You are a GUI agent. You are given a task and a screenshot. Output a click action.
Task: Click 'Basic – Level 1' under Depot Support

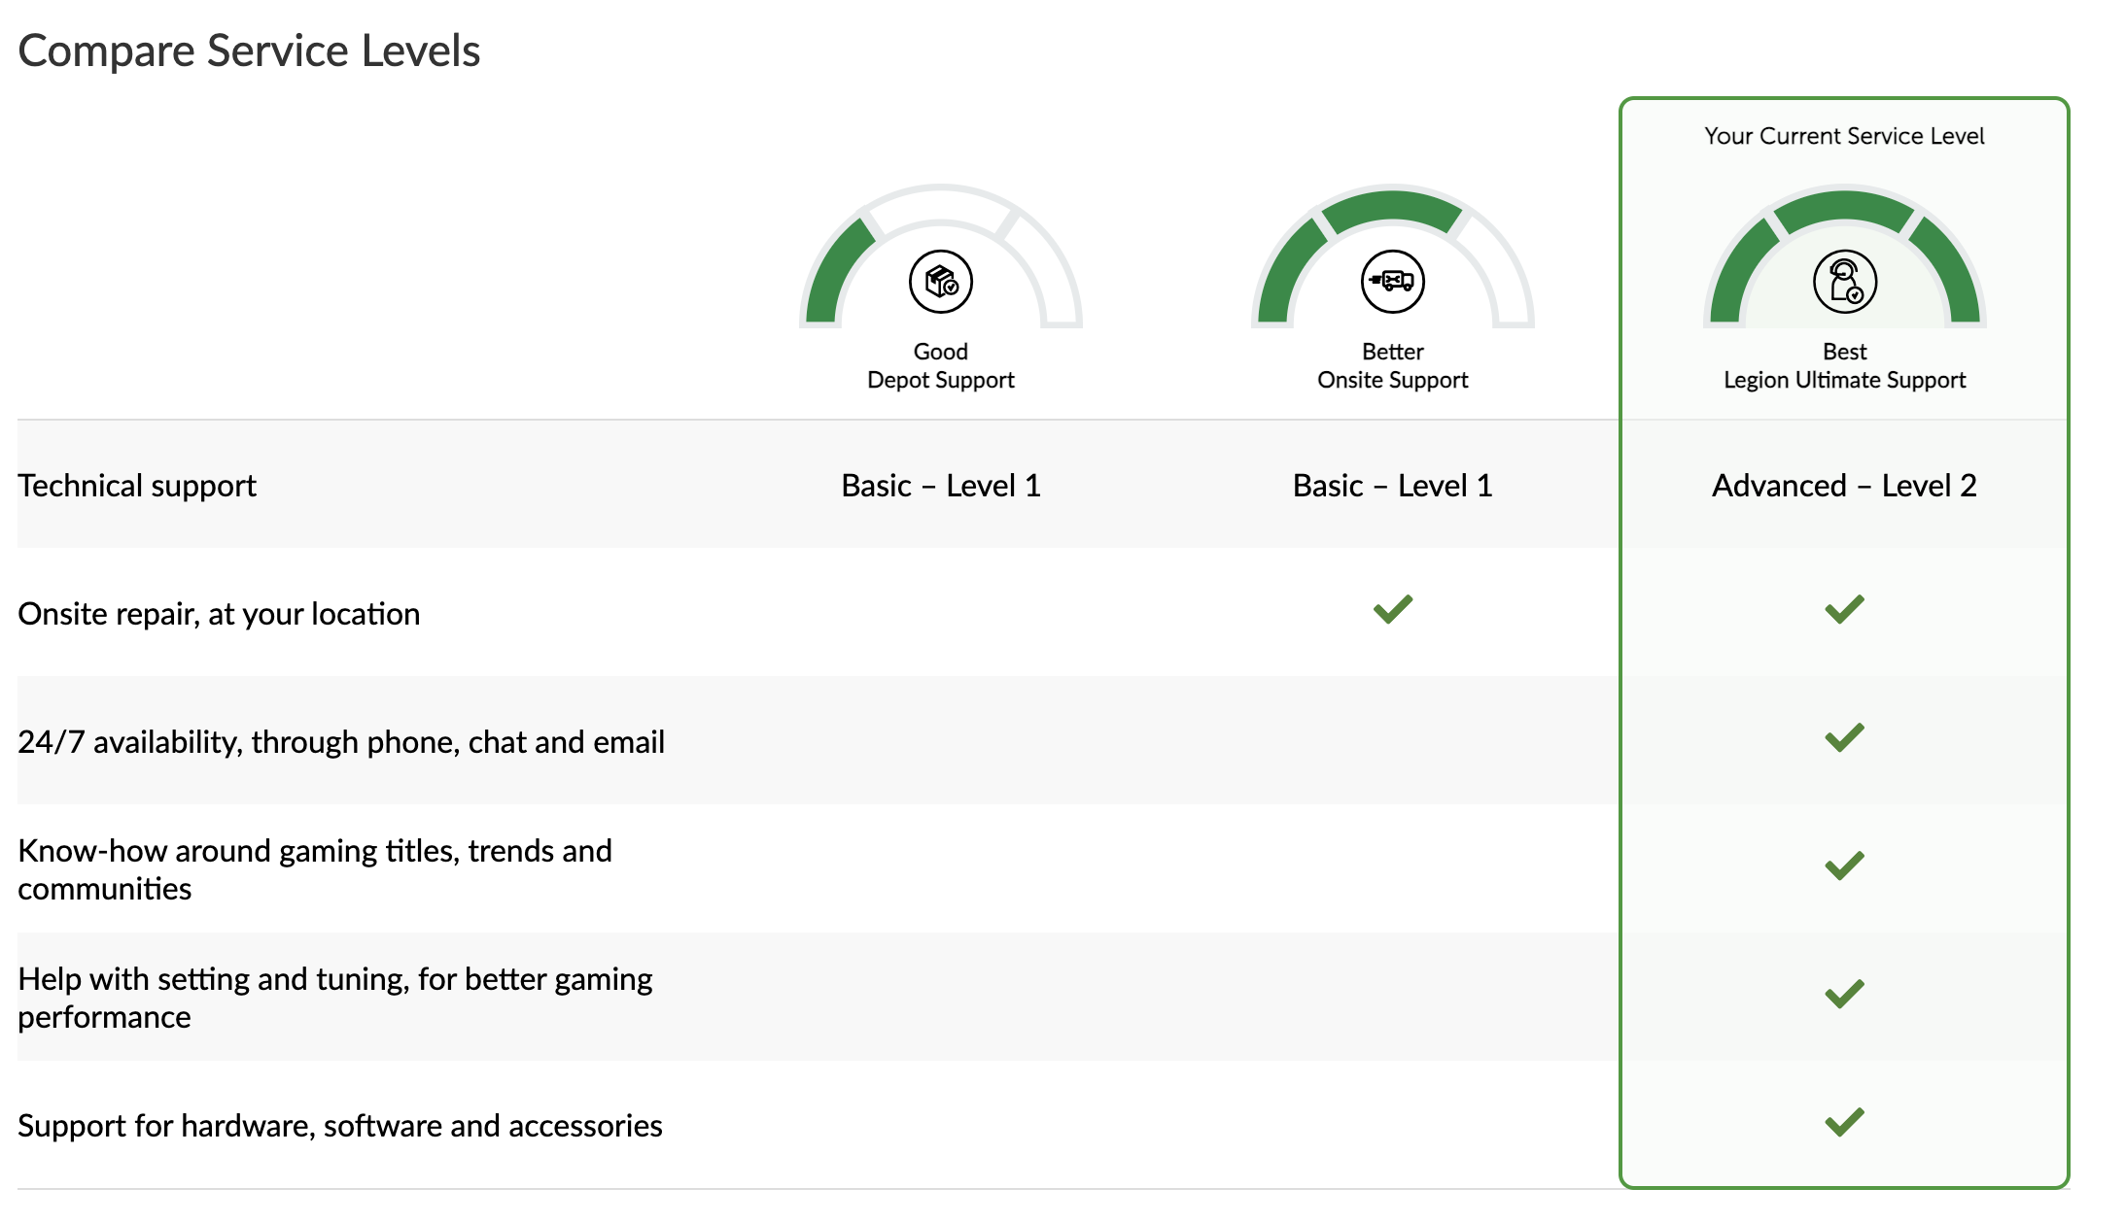[940, 485]
